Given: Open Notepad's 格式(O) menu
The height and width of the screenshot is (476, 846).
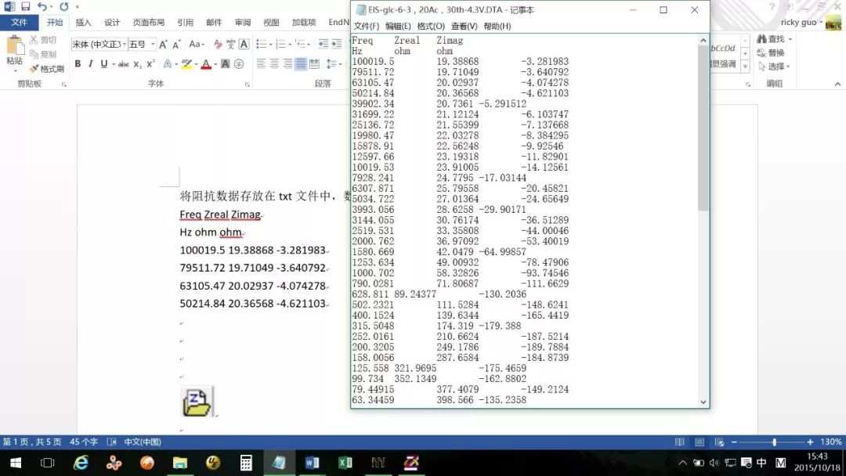Looking at the screenshot, I should (431, 26).
